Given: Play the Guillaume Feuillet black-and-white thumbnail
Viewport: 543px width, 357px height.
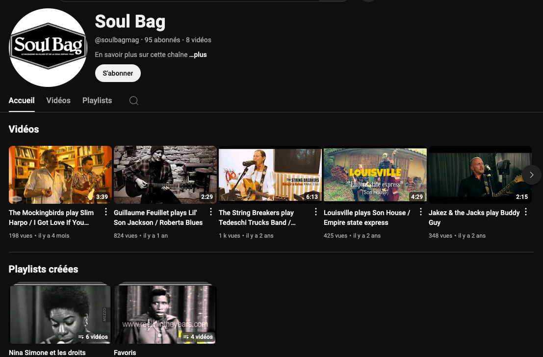Looking at the screenshot, I should [x=165, y=175].
